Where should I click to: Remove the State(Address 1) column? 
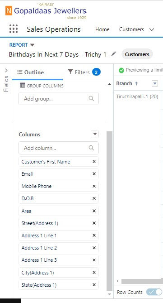94,285
